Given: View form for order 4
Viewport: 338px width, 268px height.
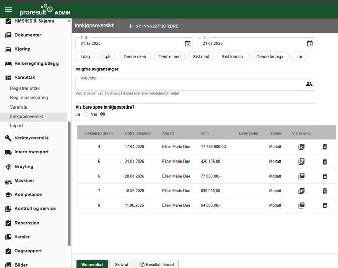Looking at the screenshot, I should pos(301,147).
